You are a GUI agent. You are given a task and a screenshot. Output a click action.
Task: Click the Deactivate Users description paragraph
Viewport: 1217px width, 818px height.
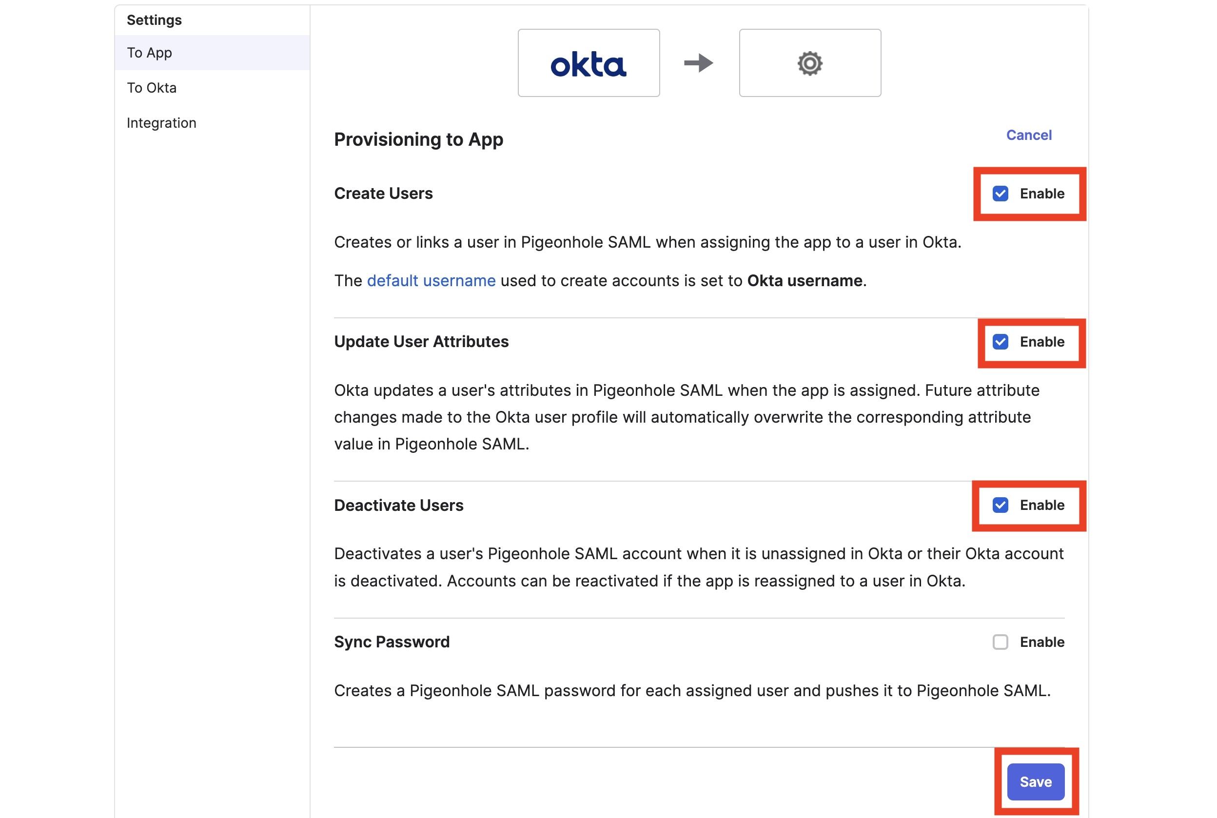coord(699,567)
